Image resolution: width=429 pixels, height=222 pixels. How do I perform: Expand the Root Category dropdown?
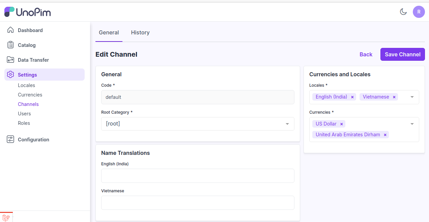coord(287,124)
